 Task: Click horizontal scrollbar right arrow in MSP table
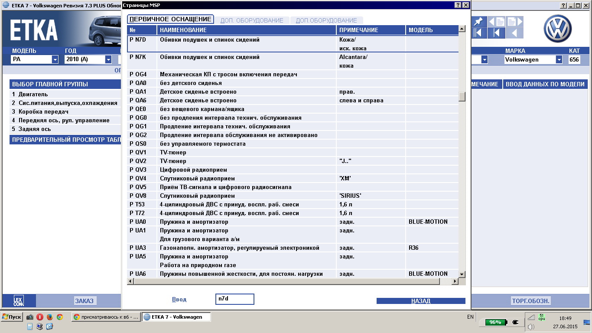pos(455,281)
